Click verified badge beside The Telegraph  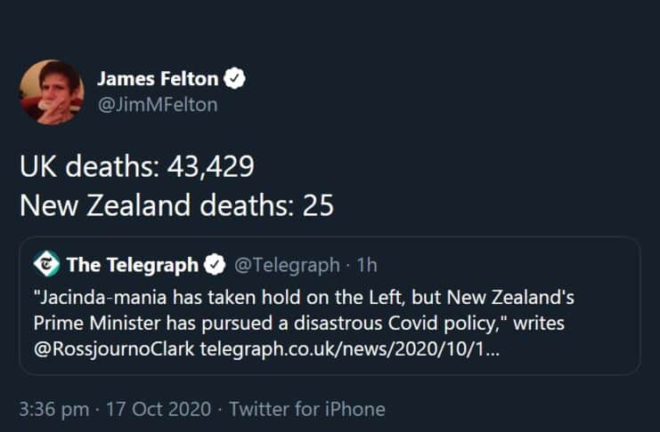[x=215, y=264]
